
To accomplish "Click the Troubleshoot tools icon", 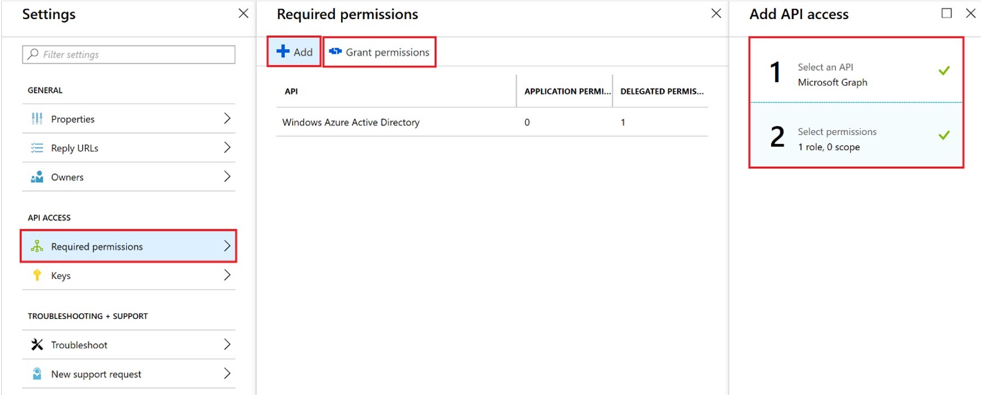I will 37,345.
